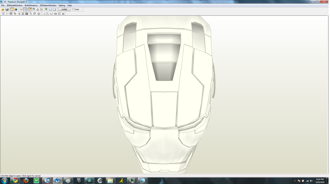The image size is (330, 184).
Task: Click the greyed printer icon
Action: tap(63, 13)
